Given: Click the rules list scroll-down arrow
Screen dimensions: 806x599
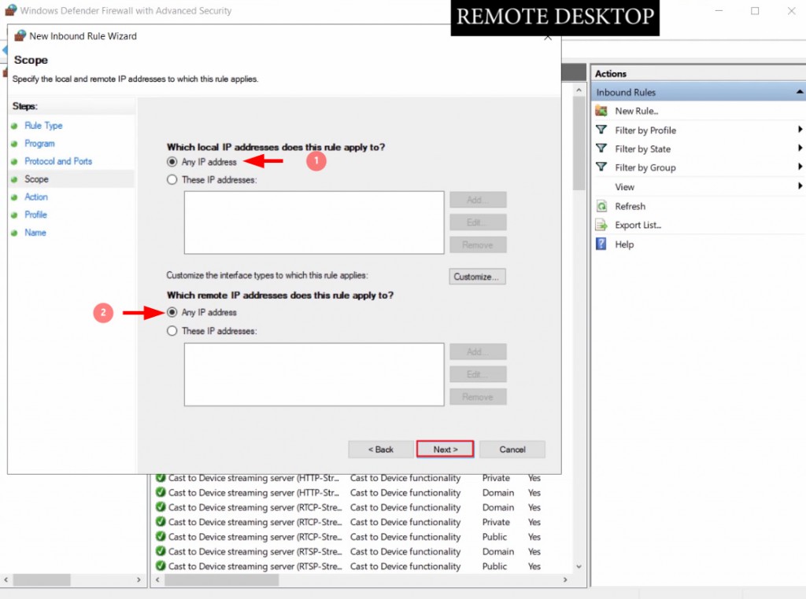Looking at the screenshot, I should [579, 567].
